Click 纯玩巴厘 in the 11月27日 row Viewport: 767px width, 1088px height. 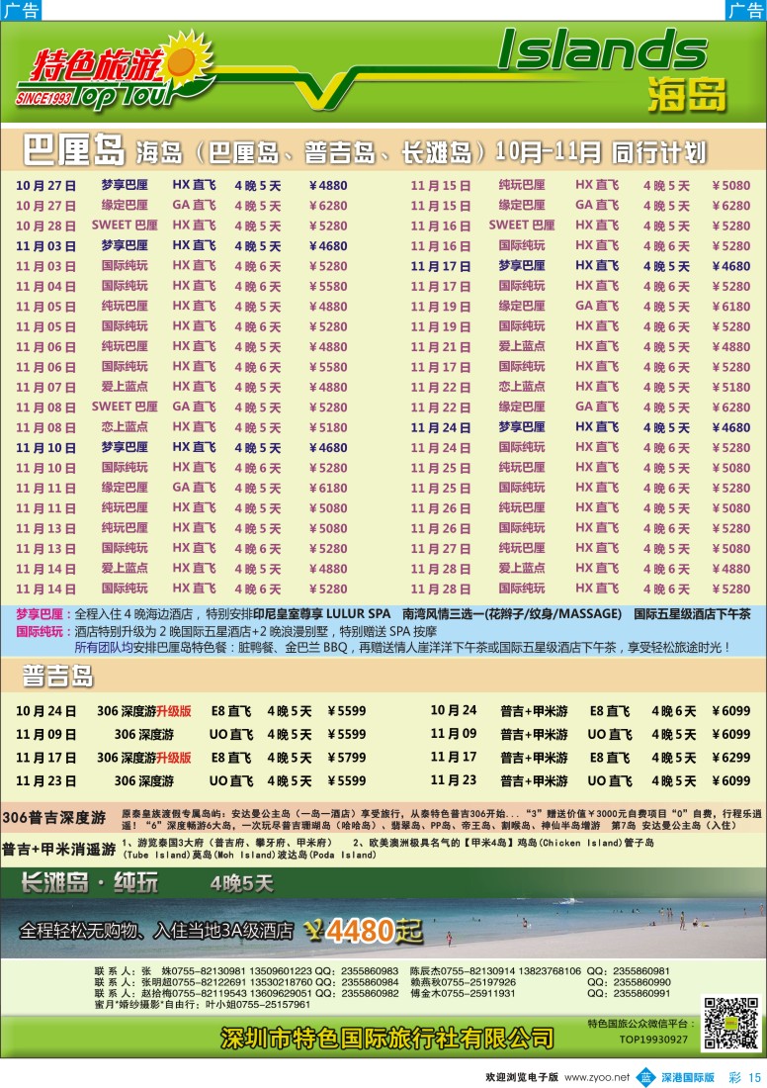click(x=522, y=548)
